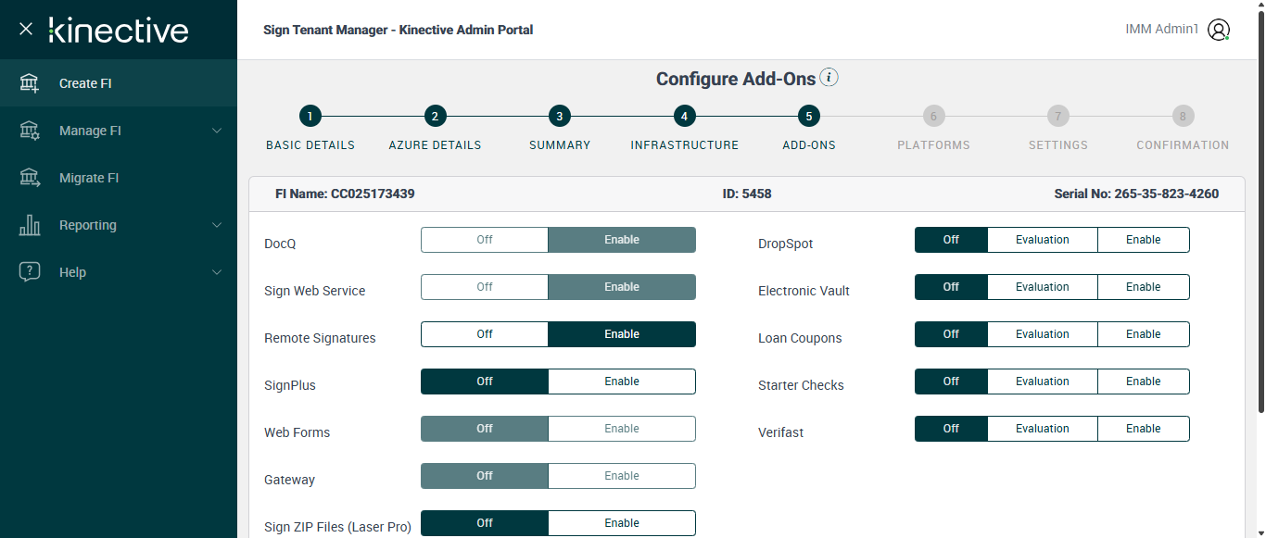The image size is (1266, 538).
Task: Expand the Manage FI submenu chevron
Action: 217,131
